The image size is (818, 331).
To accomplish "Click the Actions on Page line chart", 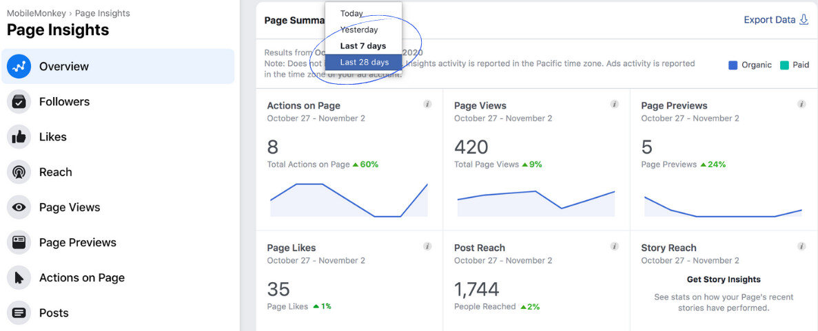I will (349, 200).
